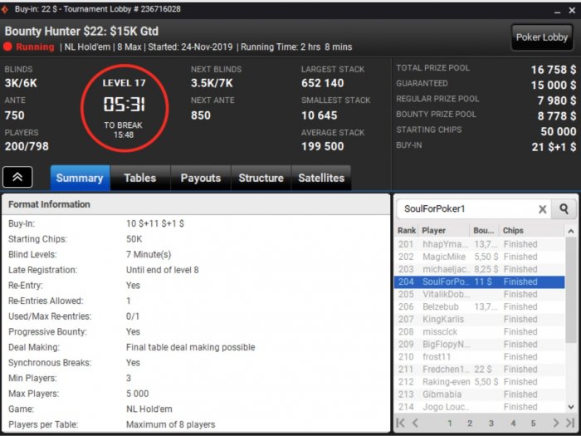Click the Poker Lobby button
This screenshot has height=436, width=581.
pyautogui.click(x=542, y=37)
